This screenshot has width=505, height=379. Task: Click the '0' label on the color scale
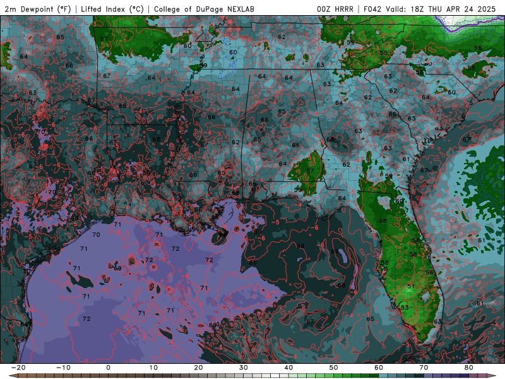click(108, 368)
